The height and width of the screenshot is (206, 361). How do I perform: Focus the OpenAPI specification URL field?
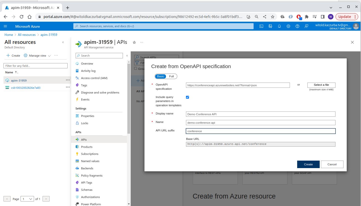[x=238, y=85]
